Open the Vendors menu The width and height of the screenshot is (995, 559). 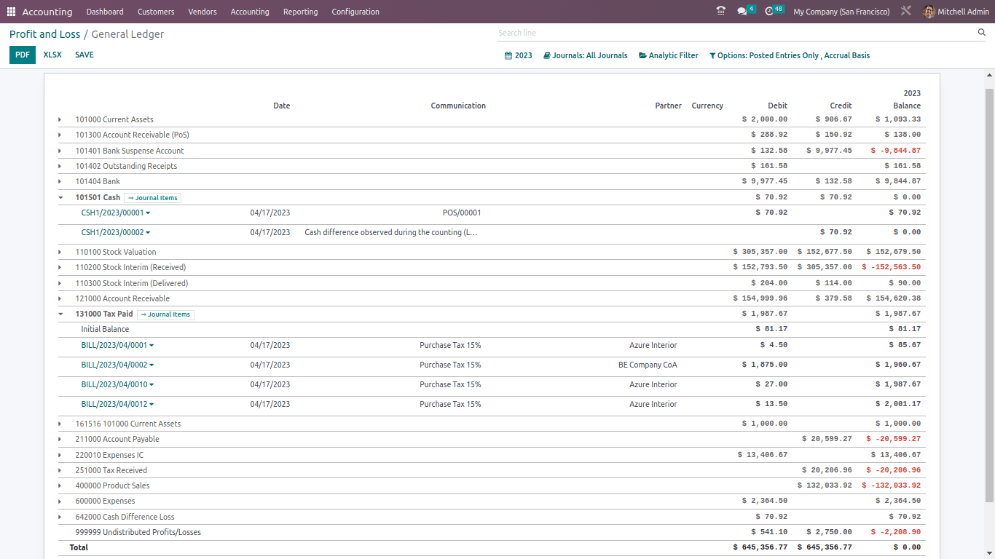202,12
